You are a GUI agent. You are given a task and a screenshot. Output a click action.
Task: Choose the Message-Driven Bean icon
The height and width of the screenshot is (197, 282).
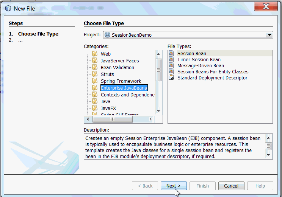pyautogui.click(x=171, y=65)
